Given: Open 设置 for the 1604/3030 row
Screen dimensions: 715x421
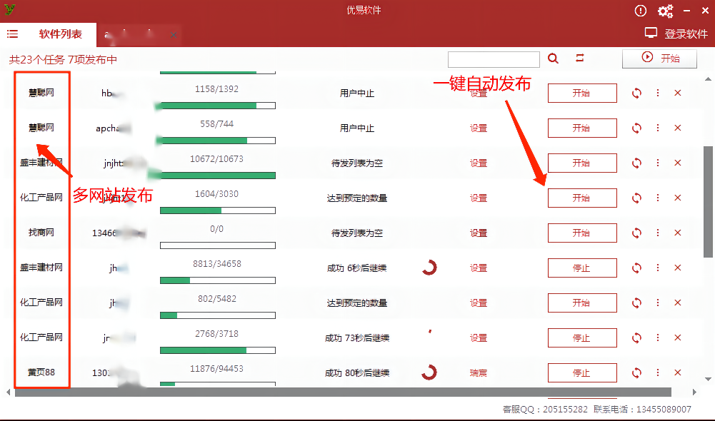Looking at the screenshot, I should [479, 198].
